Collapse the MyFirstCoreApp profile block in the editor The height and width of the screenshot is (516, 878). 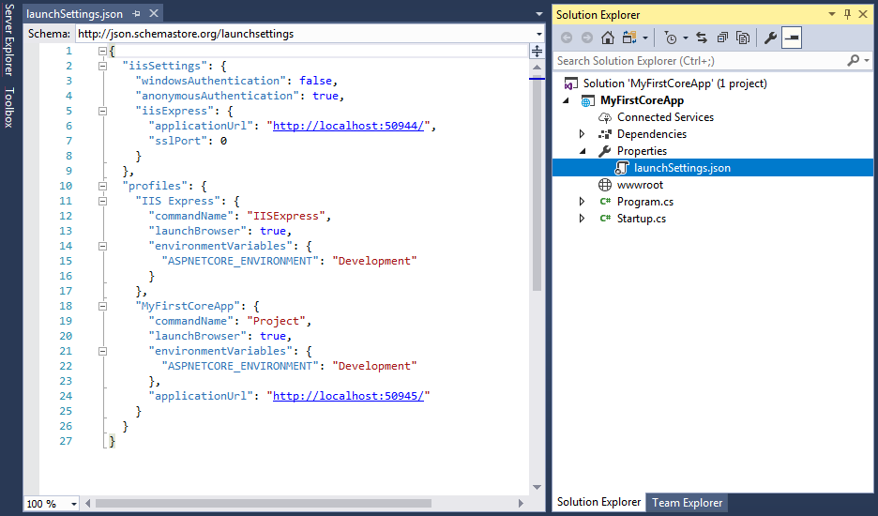[102, 306]
